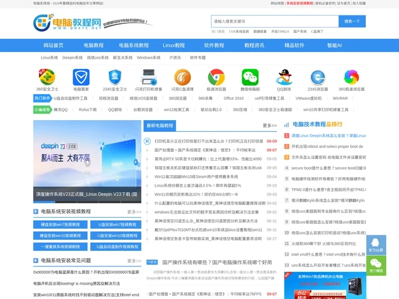Open 精品软件 navigation item

pos(294,45)
